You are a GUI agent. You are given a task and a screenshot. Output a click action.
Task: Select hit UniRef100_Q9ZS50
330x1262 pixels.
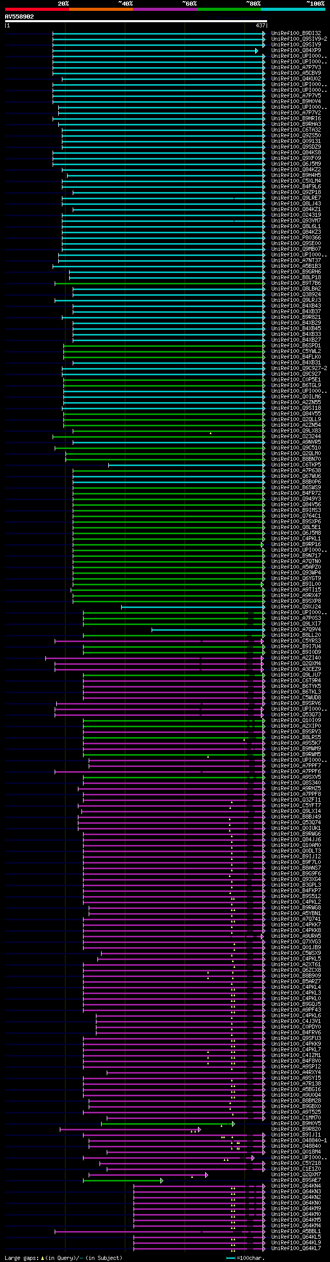coord(296,136)
